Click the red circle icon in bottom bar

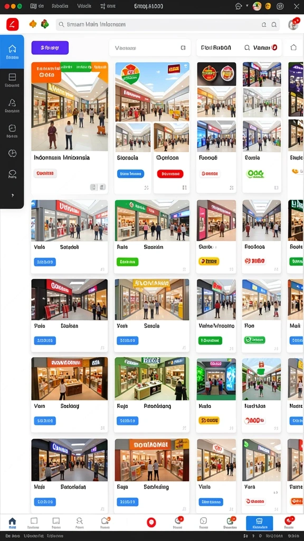151,523
